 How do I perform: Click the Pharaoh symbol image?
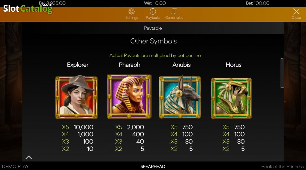click(x=129, y=97)
